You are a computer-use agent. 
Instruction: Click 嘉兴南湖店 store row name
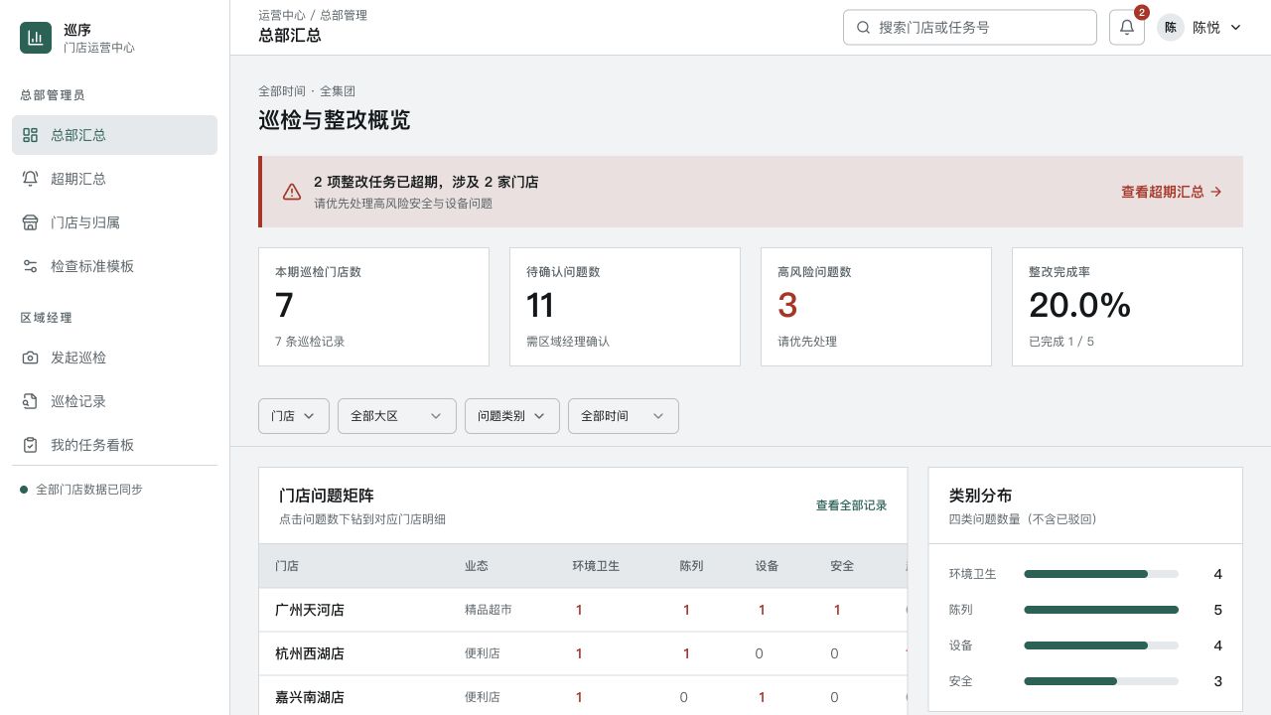pyautogui.click(x=310, y=697)
